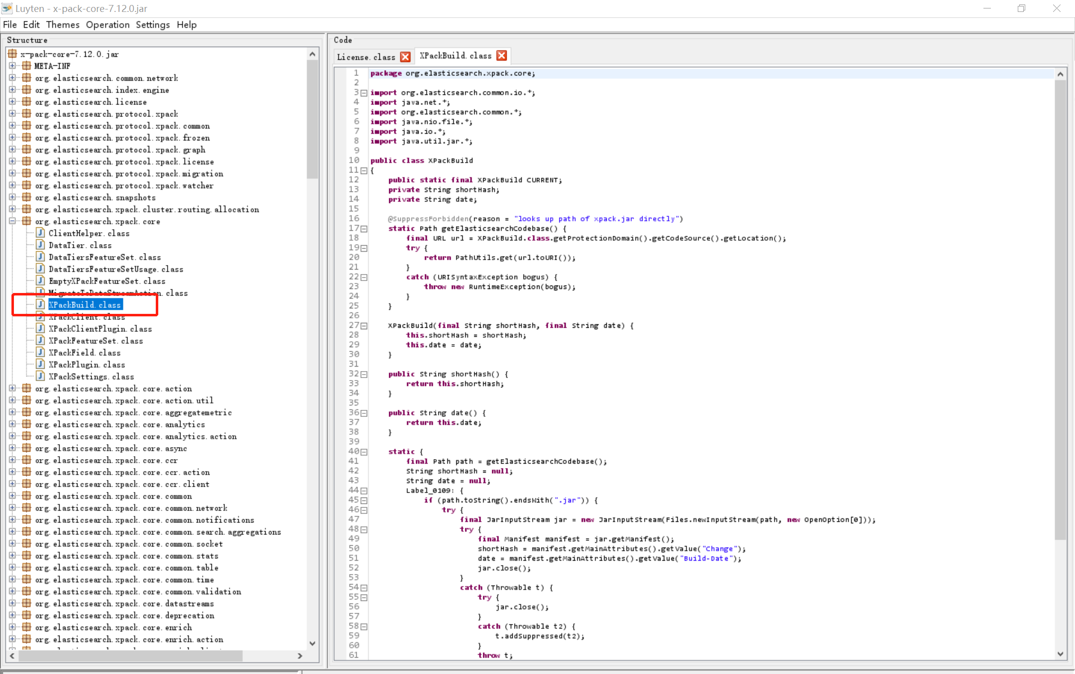The width and height of the screenshot is (1075, 674).
Task: Click code line 1 package declaration
Action: [x=452, y=73]
